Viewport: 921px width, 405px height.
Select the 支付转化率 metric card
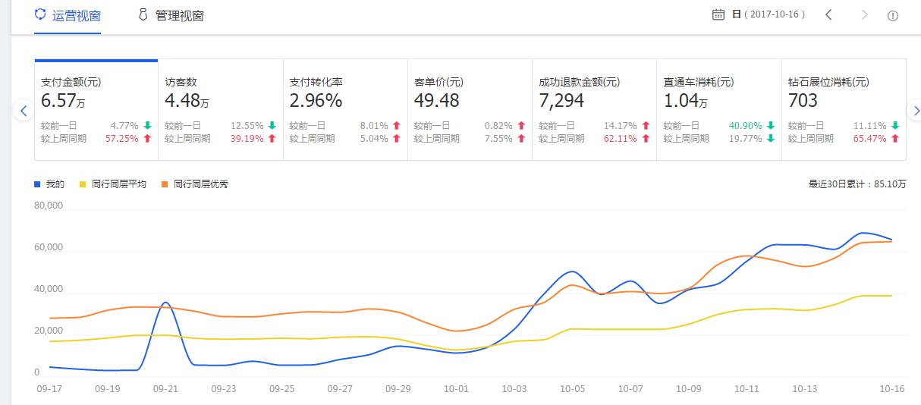(345, 110)
